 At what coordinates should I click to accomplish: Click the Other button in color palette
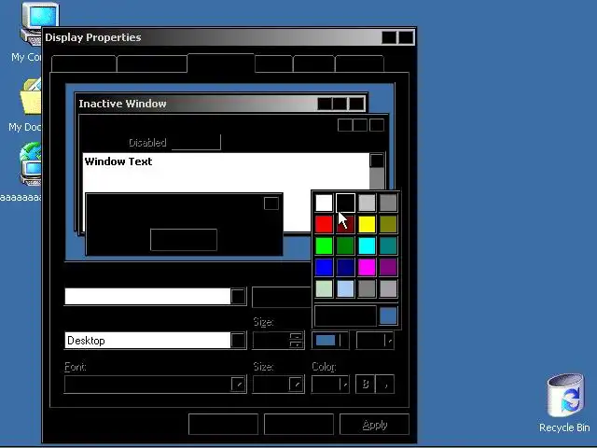345,315
